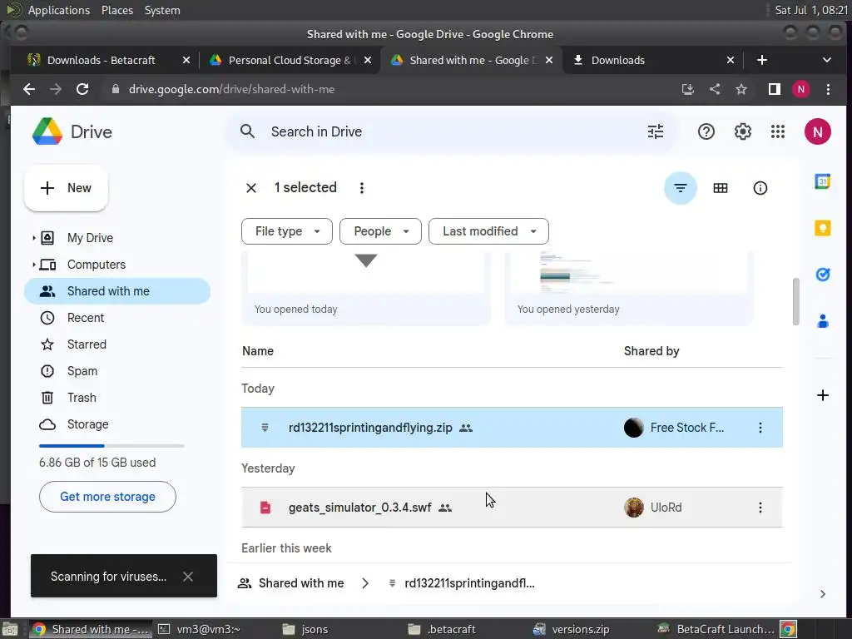852x639 pixels.
Task: Open more options for rd132211sprintingandflying.zip
Action: tap(760, 428)
